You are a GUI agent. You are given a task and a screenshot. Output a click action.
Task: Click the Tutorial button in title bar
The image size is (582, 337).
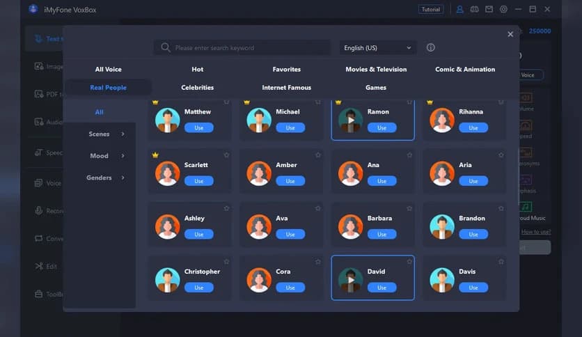pyautogui.click(x=430, y=9)
